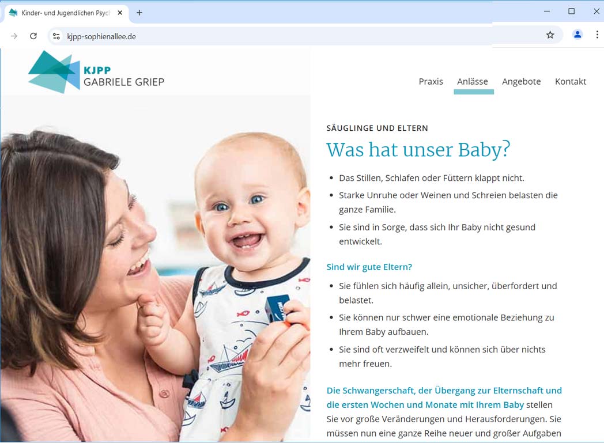Click the KJPP triangle logo
The height and width of the screenshot is (443, 604).
(54, 72)
